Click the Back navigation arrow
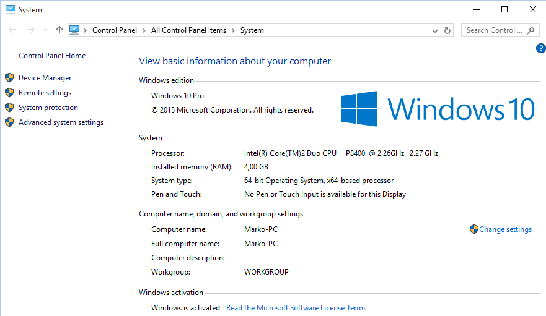 tap(12, 30)
